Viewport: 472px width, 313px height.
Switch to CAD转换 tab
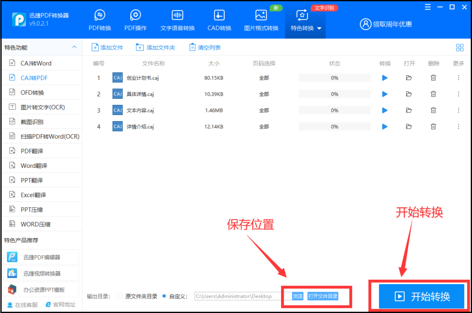click(219, 21)
